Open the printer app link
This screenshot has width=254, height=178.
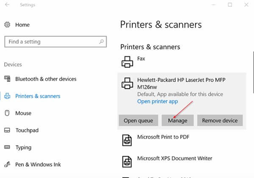click(x=157, y=101)
